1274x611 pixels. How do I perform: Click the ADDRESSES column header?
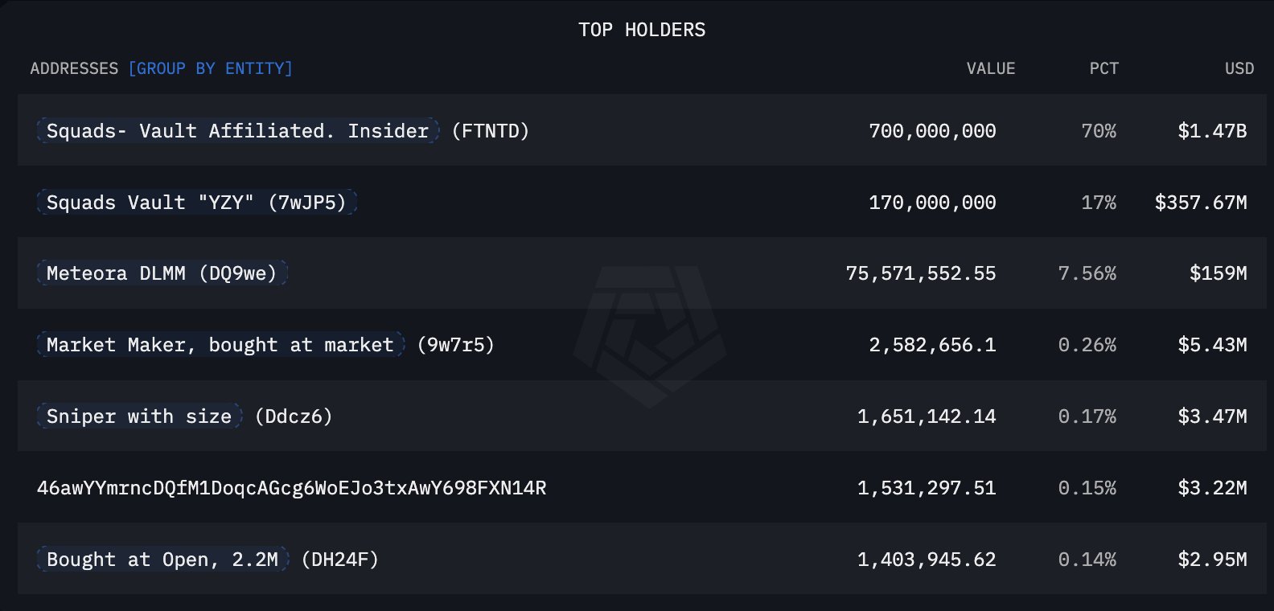tap(74, 69)
